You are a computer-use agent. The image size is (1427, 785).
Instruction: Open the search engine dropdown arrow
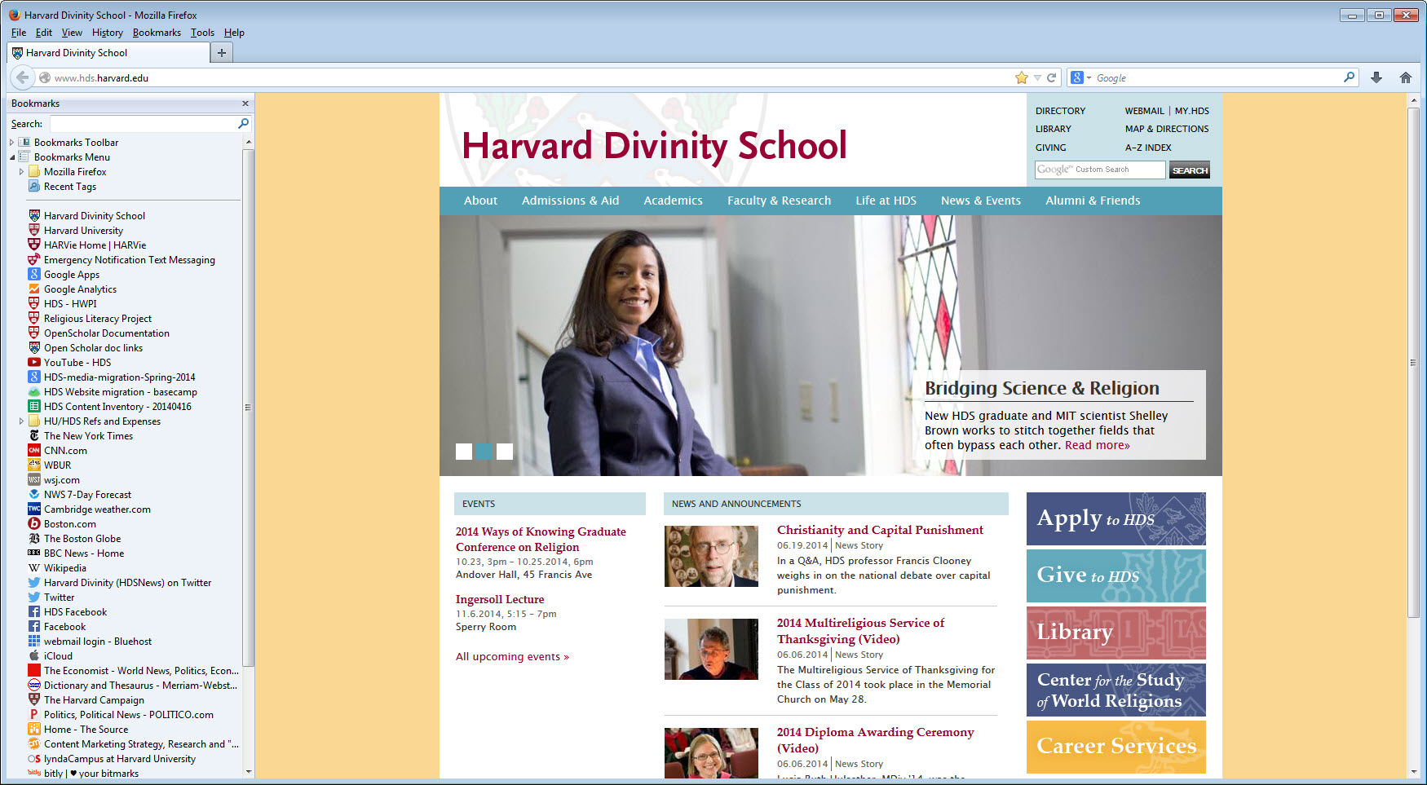click(x=1089, y=77)
